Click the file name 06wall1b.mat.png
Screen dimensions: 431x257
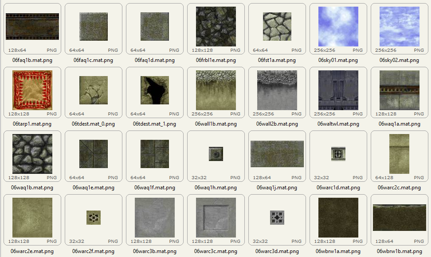pyautogui.click(x=216, y=124)
